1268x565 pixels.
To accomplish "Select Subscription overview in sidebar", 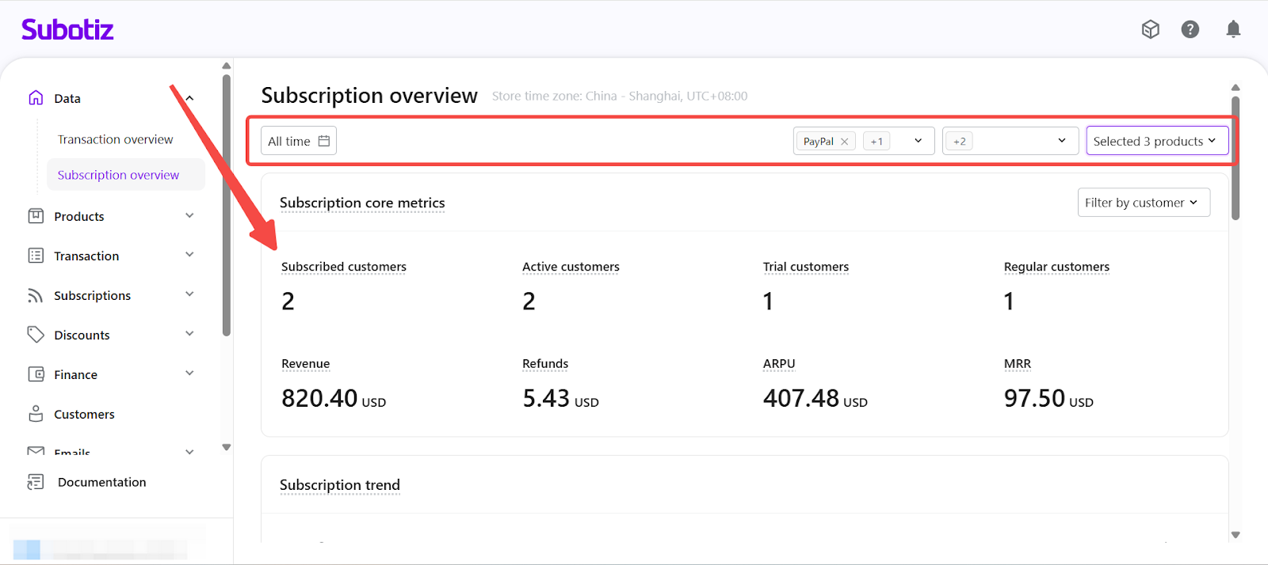I will pos(118,175).
